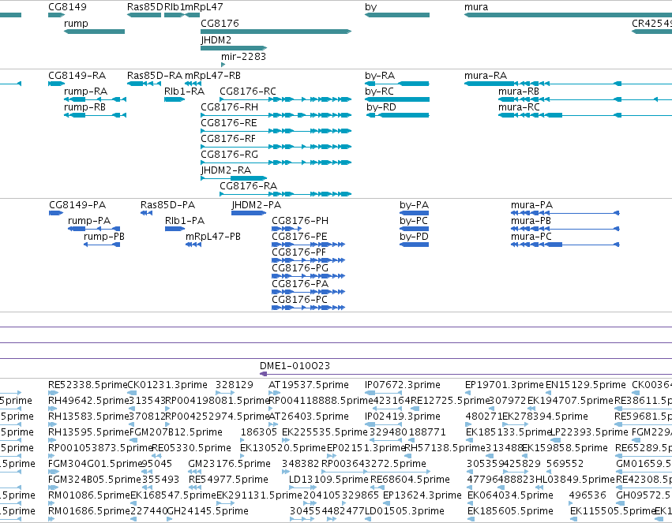
Task: Select the Ras85D-RA transcript
Action: [x=144, y=84]
